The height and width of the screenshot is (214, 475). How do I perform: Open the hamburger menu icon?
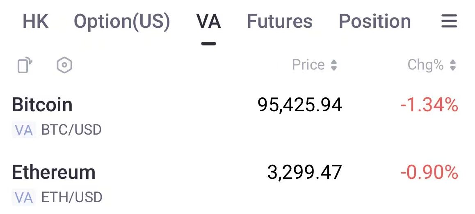(x=449, y=21)
